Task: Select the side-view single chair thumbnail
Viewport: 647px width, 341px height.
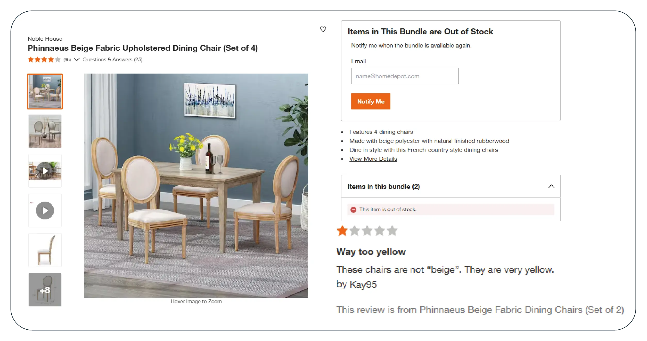Action: click(x=45, y=250)
